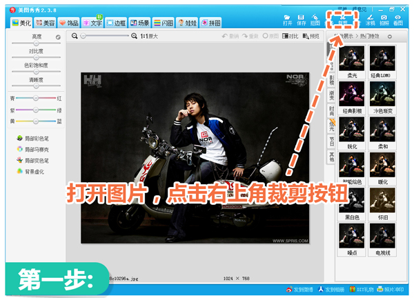Image resolution: width=414 pixels, height=298 pixels.
Task: Choose the 局部变色笔 tool
Action: [34, 160]
